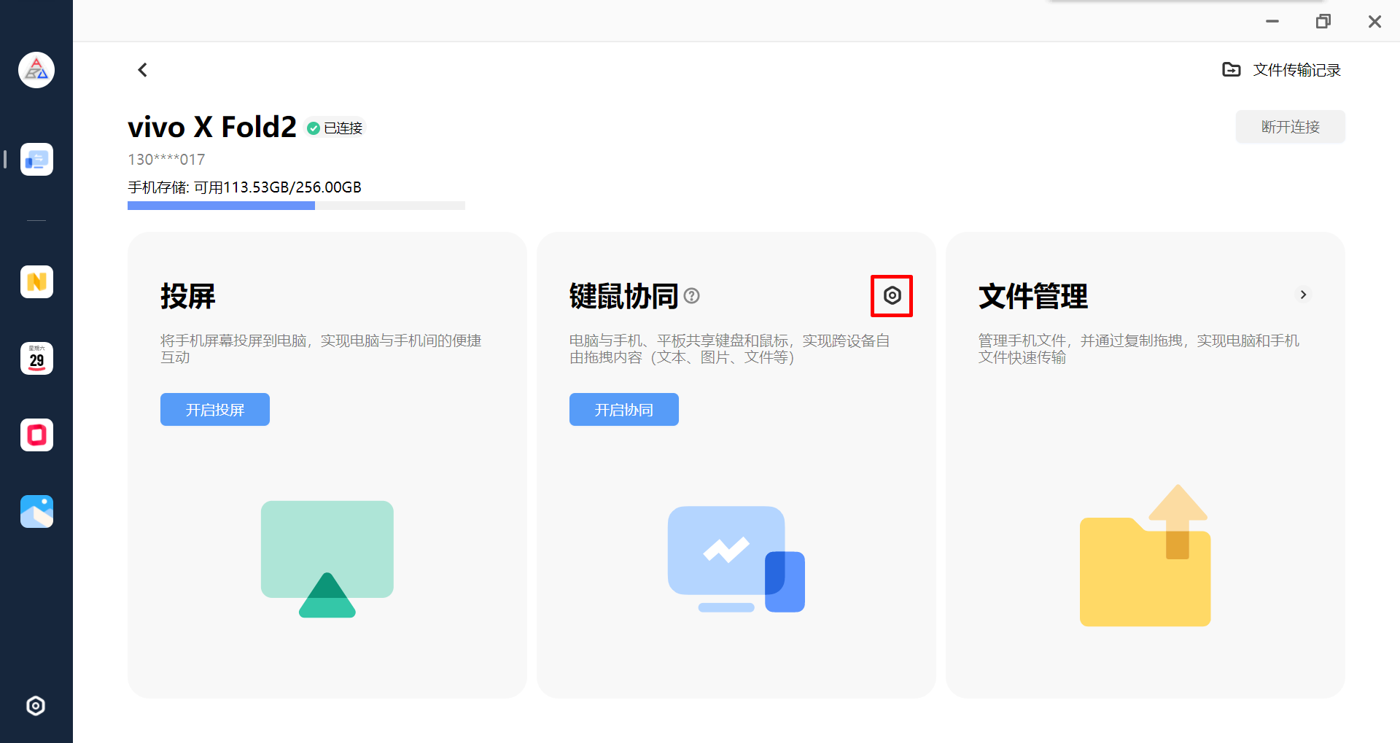Click the yellow folder upload illustration
Screen dimensions: 1400x743
coord(1145,556)
